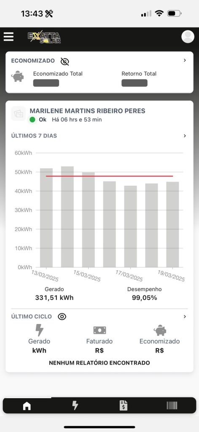Tap the Exatta Solar logo

[44, 37]
